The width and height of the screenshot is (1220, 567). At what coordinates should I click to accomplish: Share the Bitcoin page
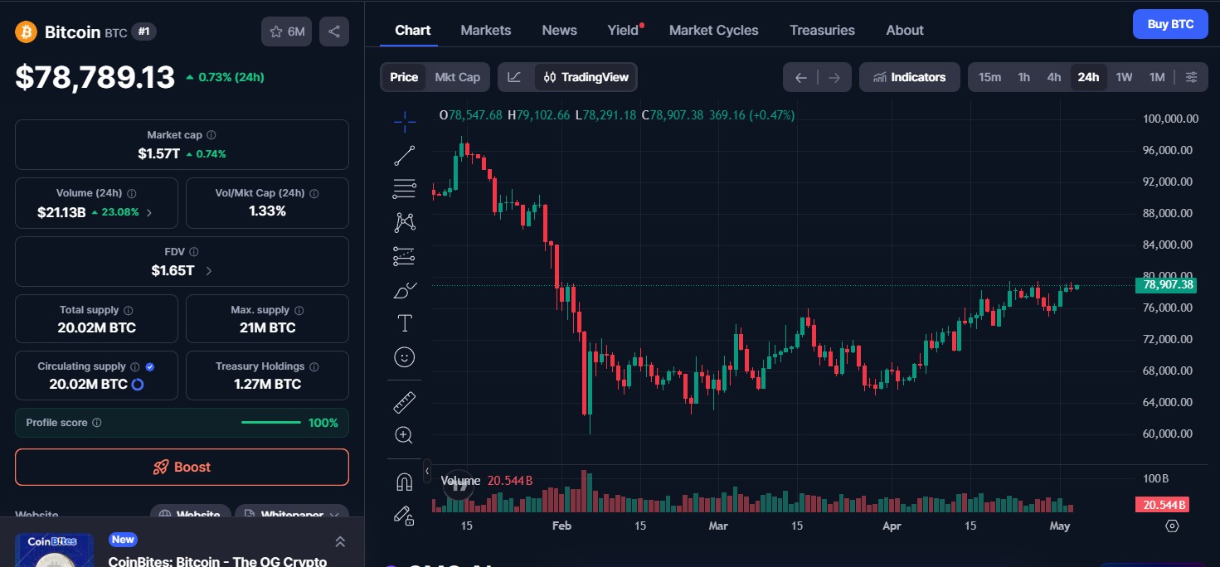334,31
